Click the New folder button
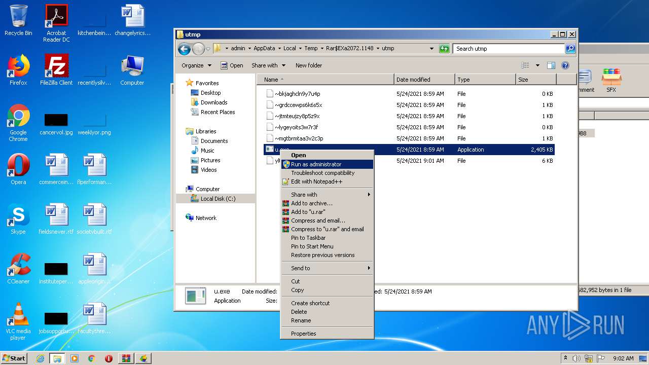The height and width of the screenshot is (365, 649). tap(309, 65)
